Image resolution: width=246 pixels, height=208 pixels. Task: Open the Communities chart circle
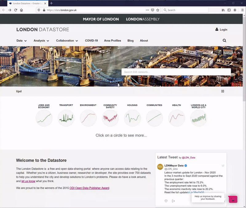(154, 118)
